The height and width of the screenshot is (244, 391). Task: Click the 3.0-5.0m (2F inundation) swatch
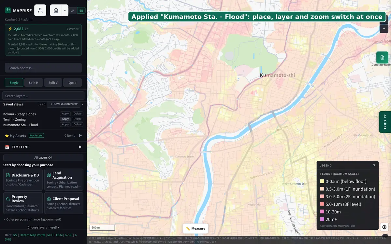tap(322, 197)
